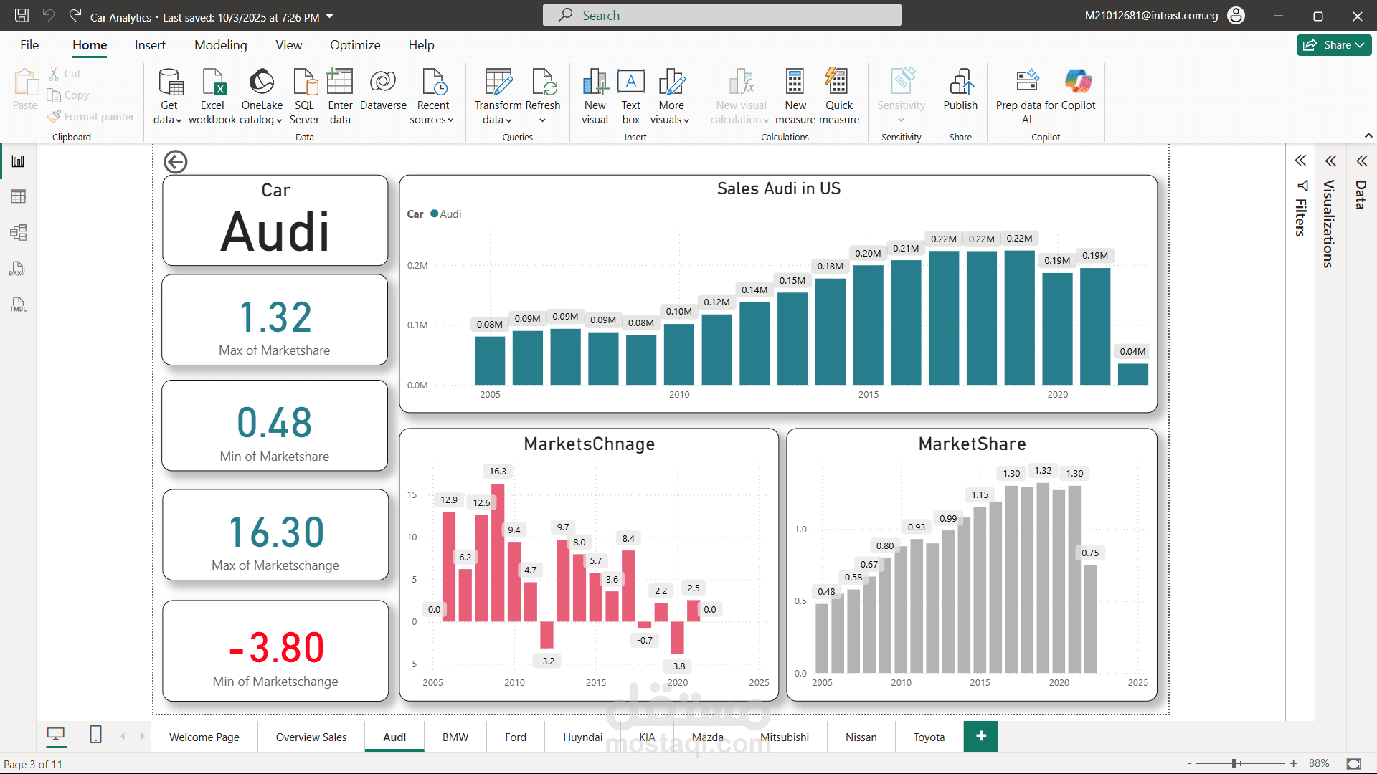
Task: Go to Mitsubishi page tab
Action: pyautogui.click(x=785, y=737)
